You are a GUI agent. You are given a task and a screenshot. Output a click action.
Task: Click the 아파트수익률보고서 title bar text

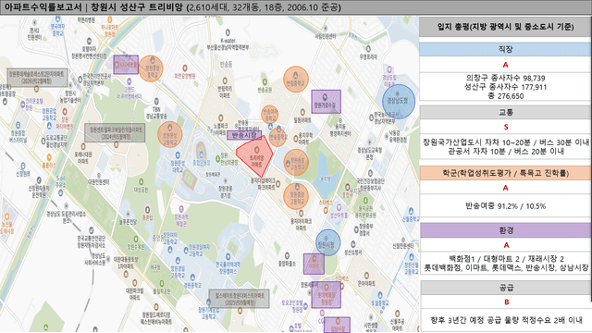pyautogui.click(x=43, y=7)
